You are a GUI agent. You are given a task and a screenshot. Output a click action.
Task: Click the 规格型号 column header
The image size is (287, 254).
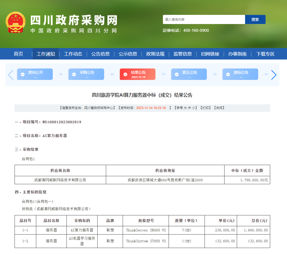146,221
